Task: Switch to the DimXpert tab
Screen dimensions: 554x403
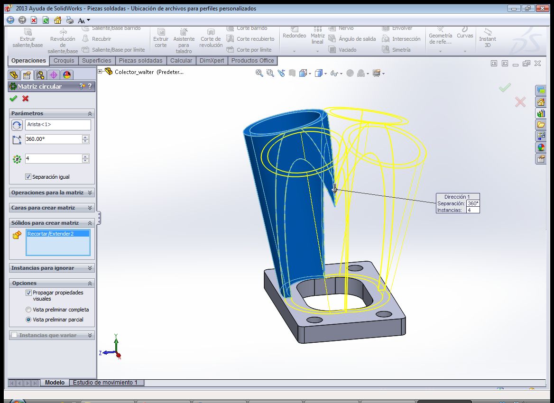Action: [x=212, y=61]
